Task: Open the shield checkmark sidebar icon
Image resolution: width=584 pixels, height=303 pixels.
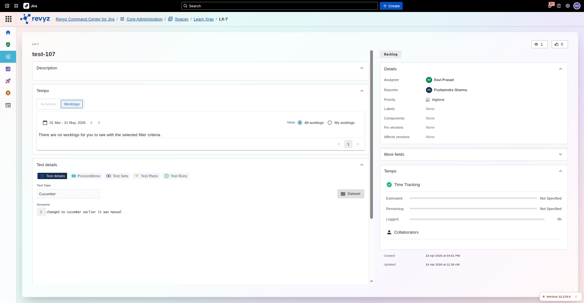Action: click(x=8, y=44)
